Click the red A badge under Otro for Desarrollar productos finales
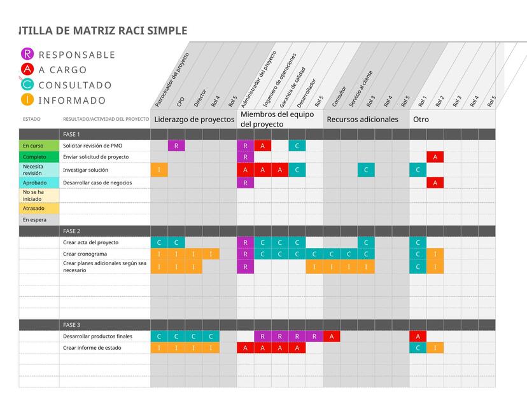This screenshot has height=407, width=527. click(x=418, y=335)
